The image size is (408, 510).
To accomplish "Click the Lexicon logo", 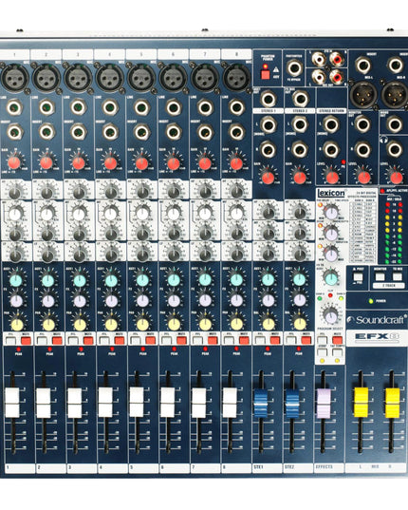I will [331, 193].
